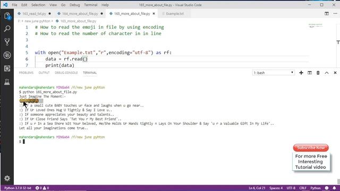340x191 pixels.
Task: Switch to 164_more_about_file.py tab
Action: coord(80,13)
